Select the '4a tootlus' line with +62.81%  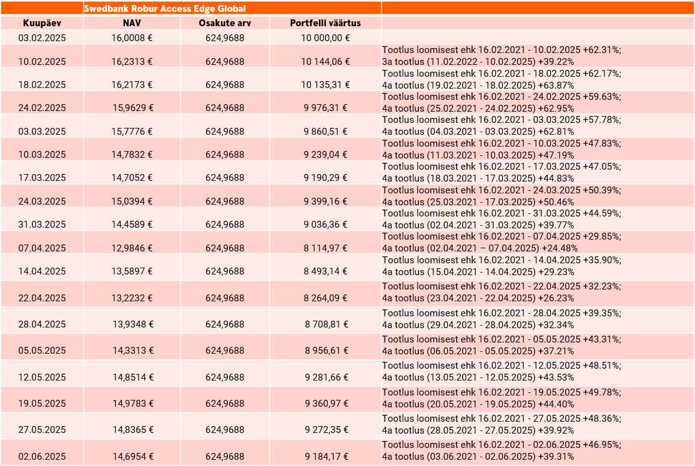point(478,132)
